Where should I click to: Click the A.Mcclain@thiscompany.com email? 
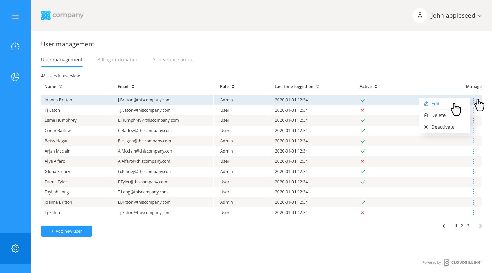coord(146,151)
